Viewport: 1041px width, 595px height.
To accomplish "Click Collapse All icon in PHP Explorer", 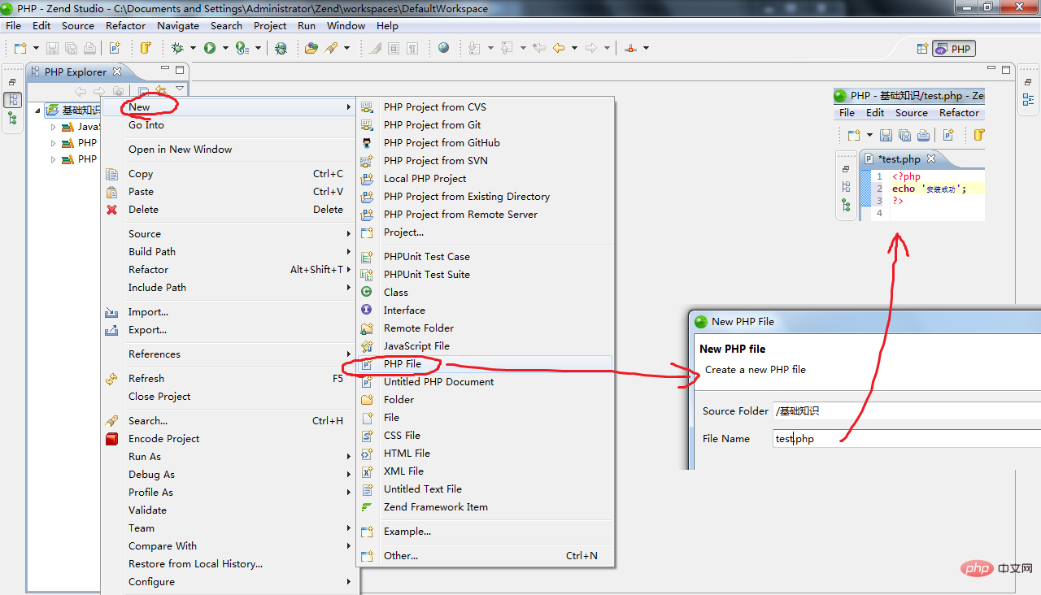I will (143, 91).
